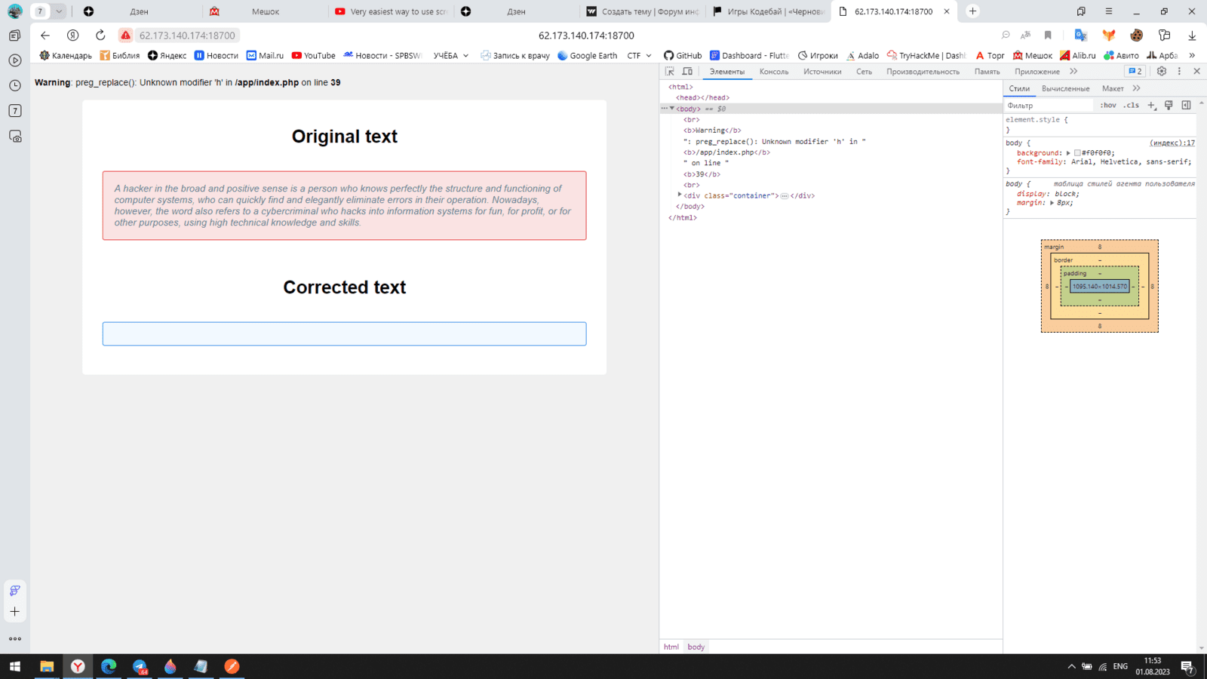Open tab groups dropdown arrow beside tab counter

(58, 11)
